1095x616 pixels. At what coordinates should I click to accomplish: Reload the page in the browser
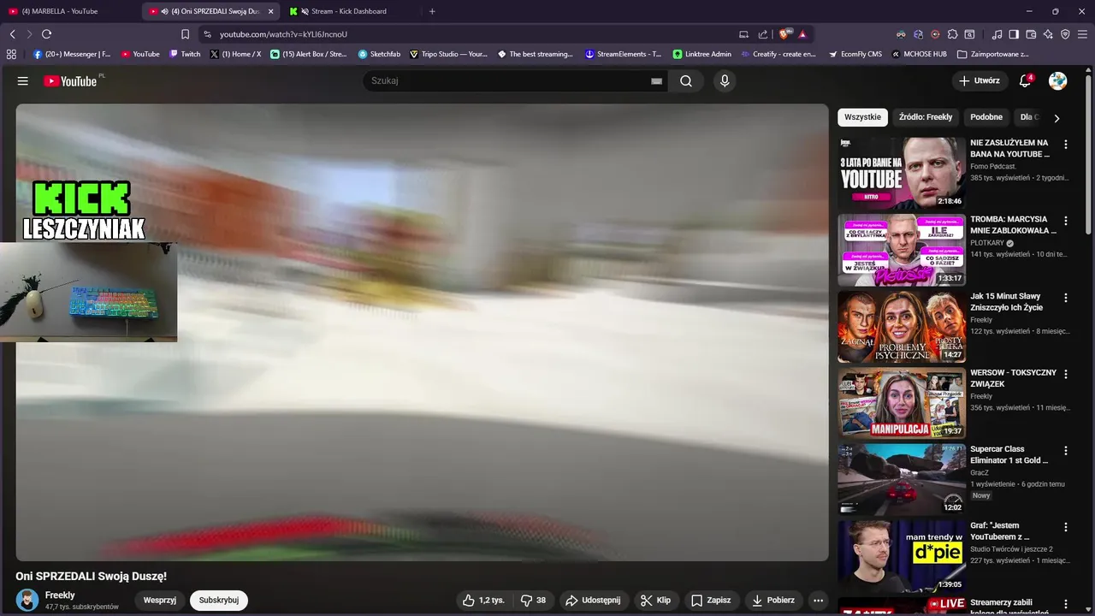click(x=46, y=34)
